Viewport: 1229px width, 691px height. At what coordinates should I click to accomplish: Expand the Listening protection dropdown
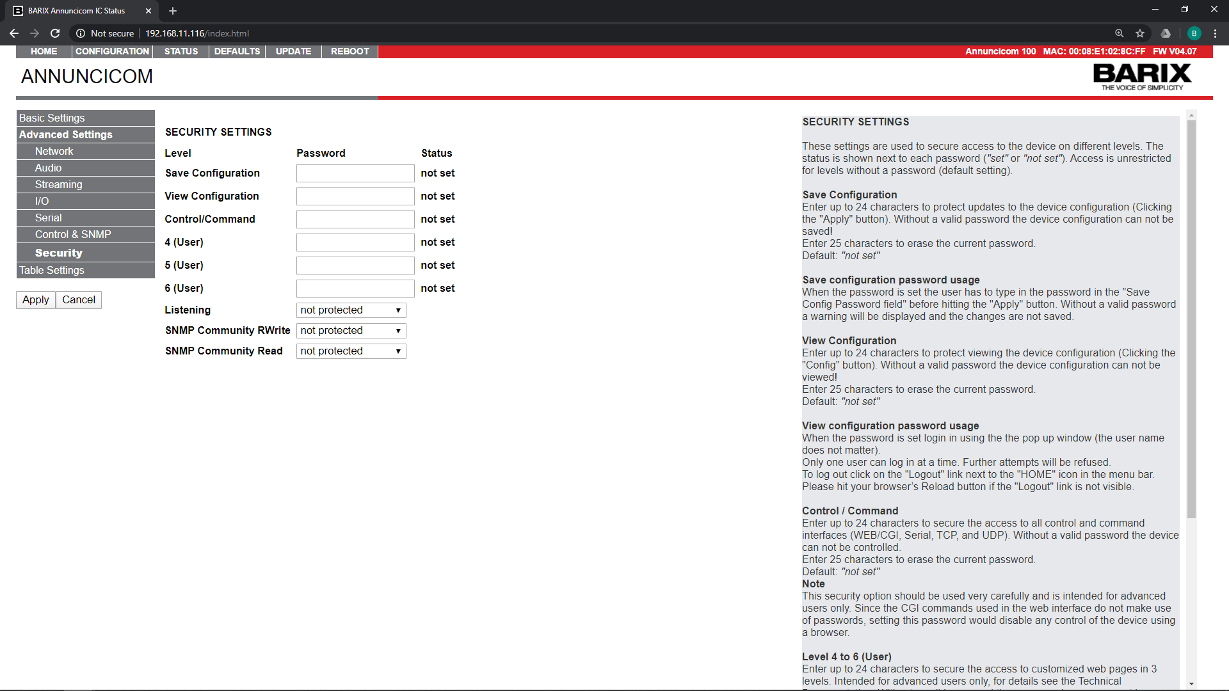click(x=351, y=310)
